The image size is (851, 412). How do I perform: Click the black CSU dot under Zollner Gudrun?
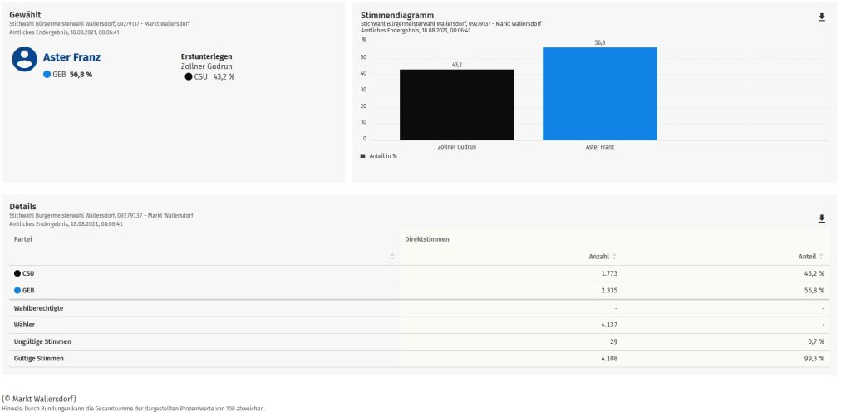pyautogui.click(x=189, y=77)
